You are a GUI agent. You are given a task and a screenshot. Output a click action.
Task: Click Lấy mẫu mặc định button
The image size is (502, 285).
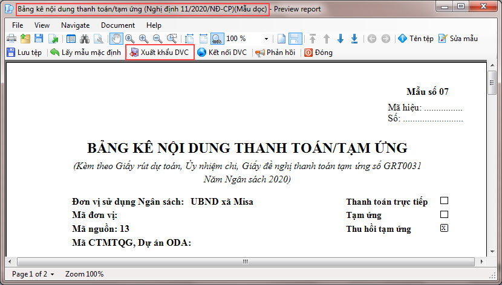[85, 53]
